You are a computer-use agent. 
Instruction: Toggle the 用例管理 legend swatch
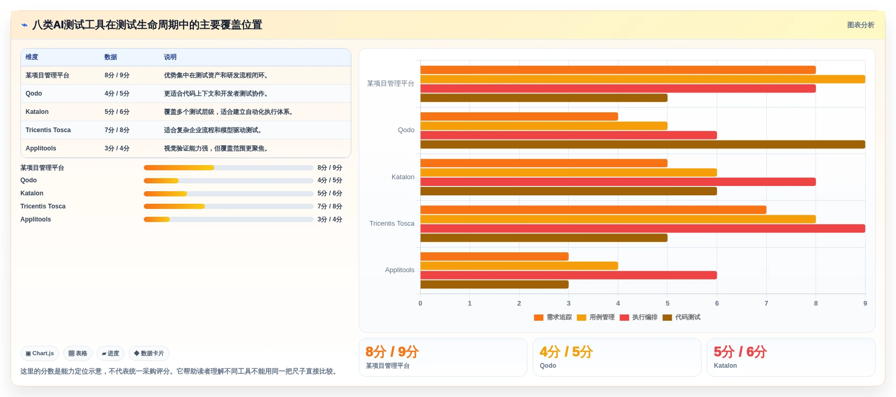(581, 318)
